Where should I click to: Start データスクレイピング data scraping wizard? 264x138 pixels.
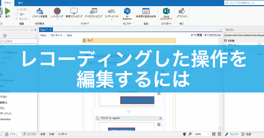93,11
